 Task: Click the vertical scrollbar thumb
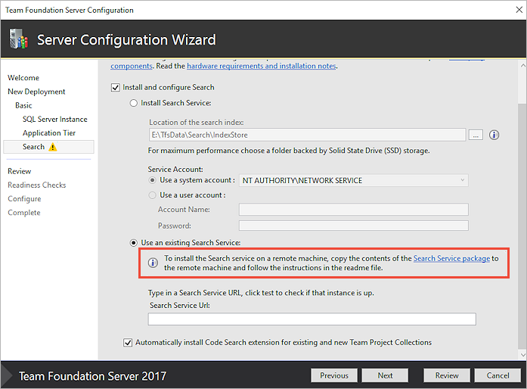522,226
